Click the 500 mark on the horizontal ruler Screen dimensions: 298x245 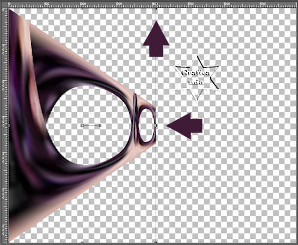pyautogui.click(x=190, y=4)
